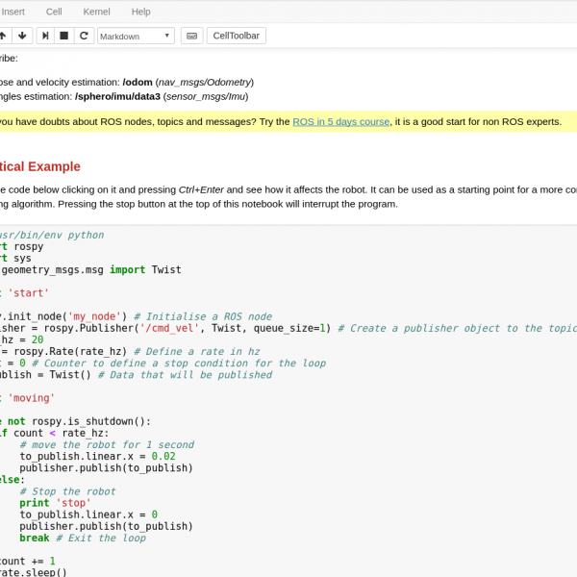Follow the ROS in 5 days course link
Viewport: 577px width, 577px height.
(x=340, y=122)
